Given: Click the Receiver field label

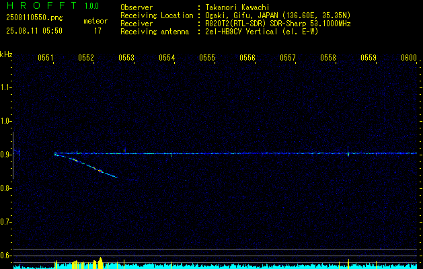Looking at the screenshot, I should (x=137, y=24).
